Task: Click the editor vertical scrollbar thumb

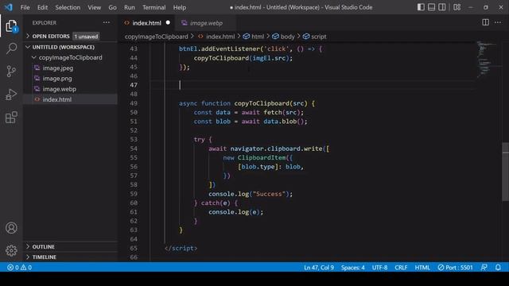Action: point(506,172)
